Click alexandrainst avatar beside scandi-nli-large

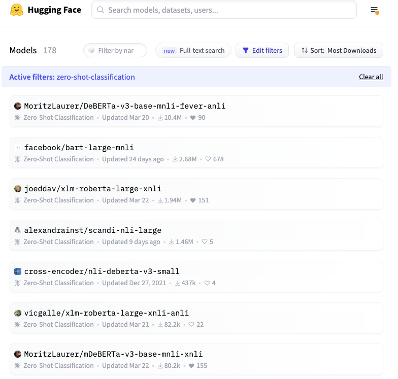click(x=17, y=230)
